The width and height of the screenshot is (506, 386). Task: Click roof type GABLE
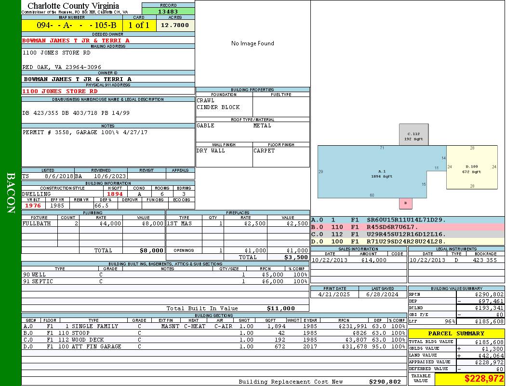[x=205, y=125]
